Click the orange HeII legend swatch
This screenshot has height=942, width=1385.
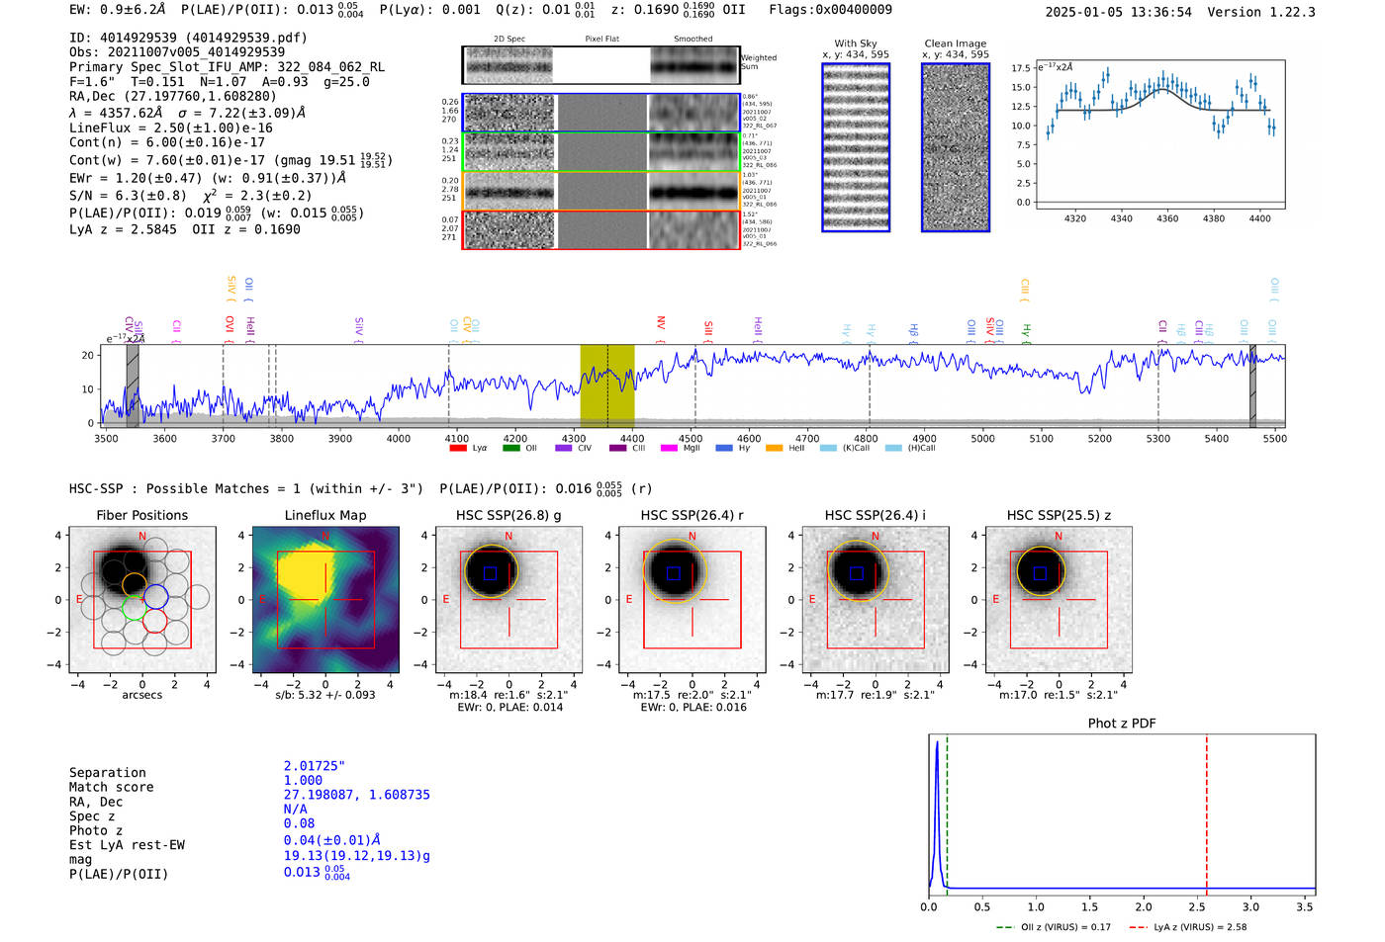pos(774,449)
